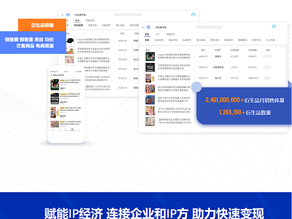Toggle the sidebar menu icon in front window
292x219 pixels.
[143, 28]
